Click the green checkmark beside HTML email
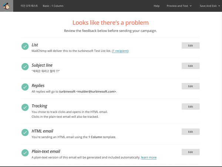Image resolution: width=222 pixels, height=167 pixels. (x=25, y=133)
